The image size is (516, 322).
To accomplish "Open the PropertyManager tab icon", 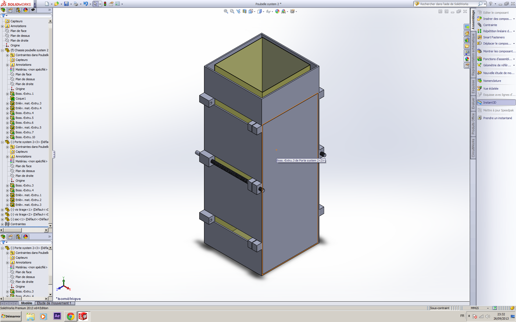I will [x=10, y=10].
